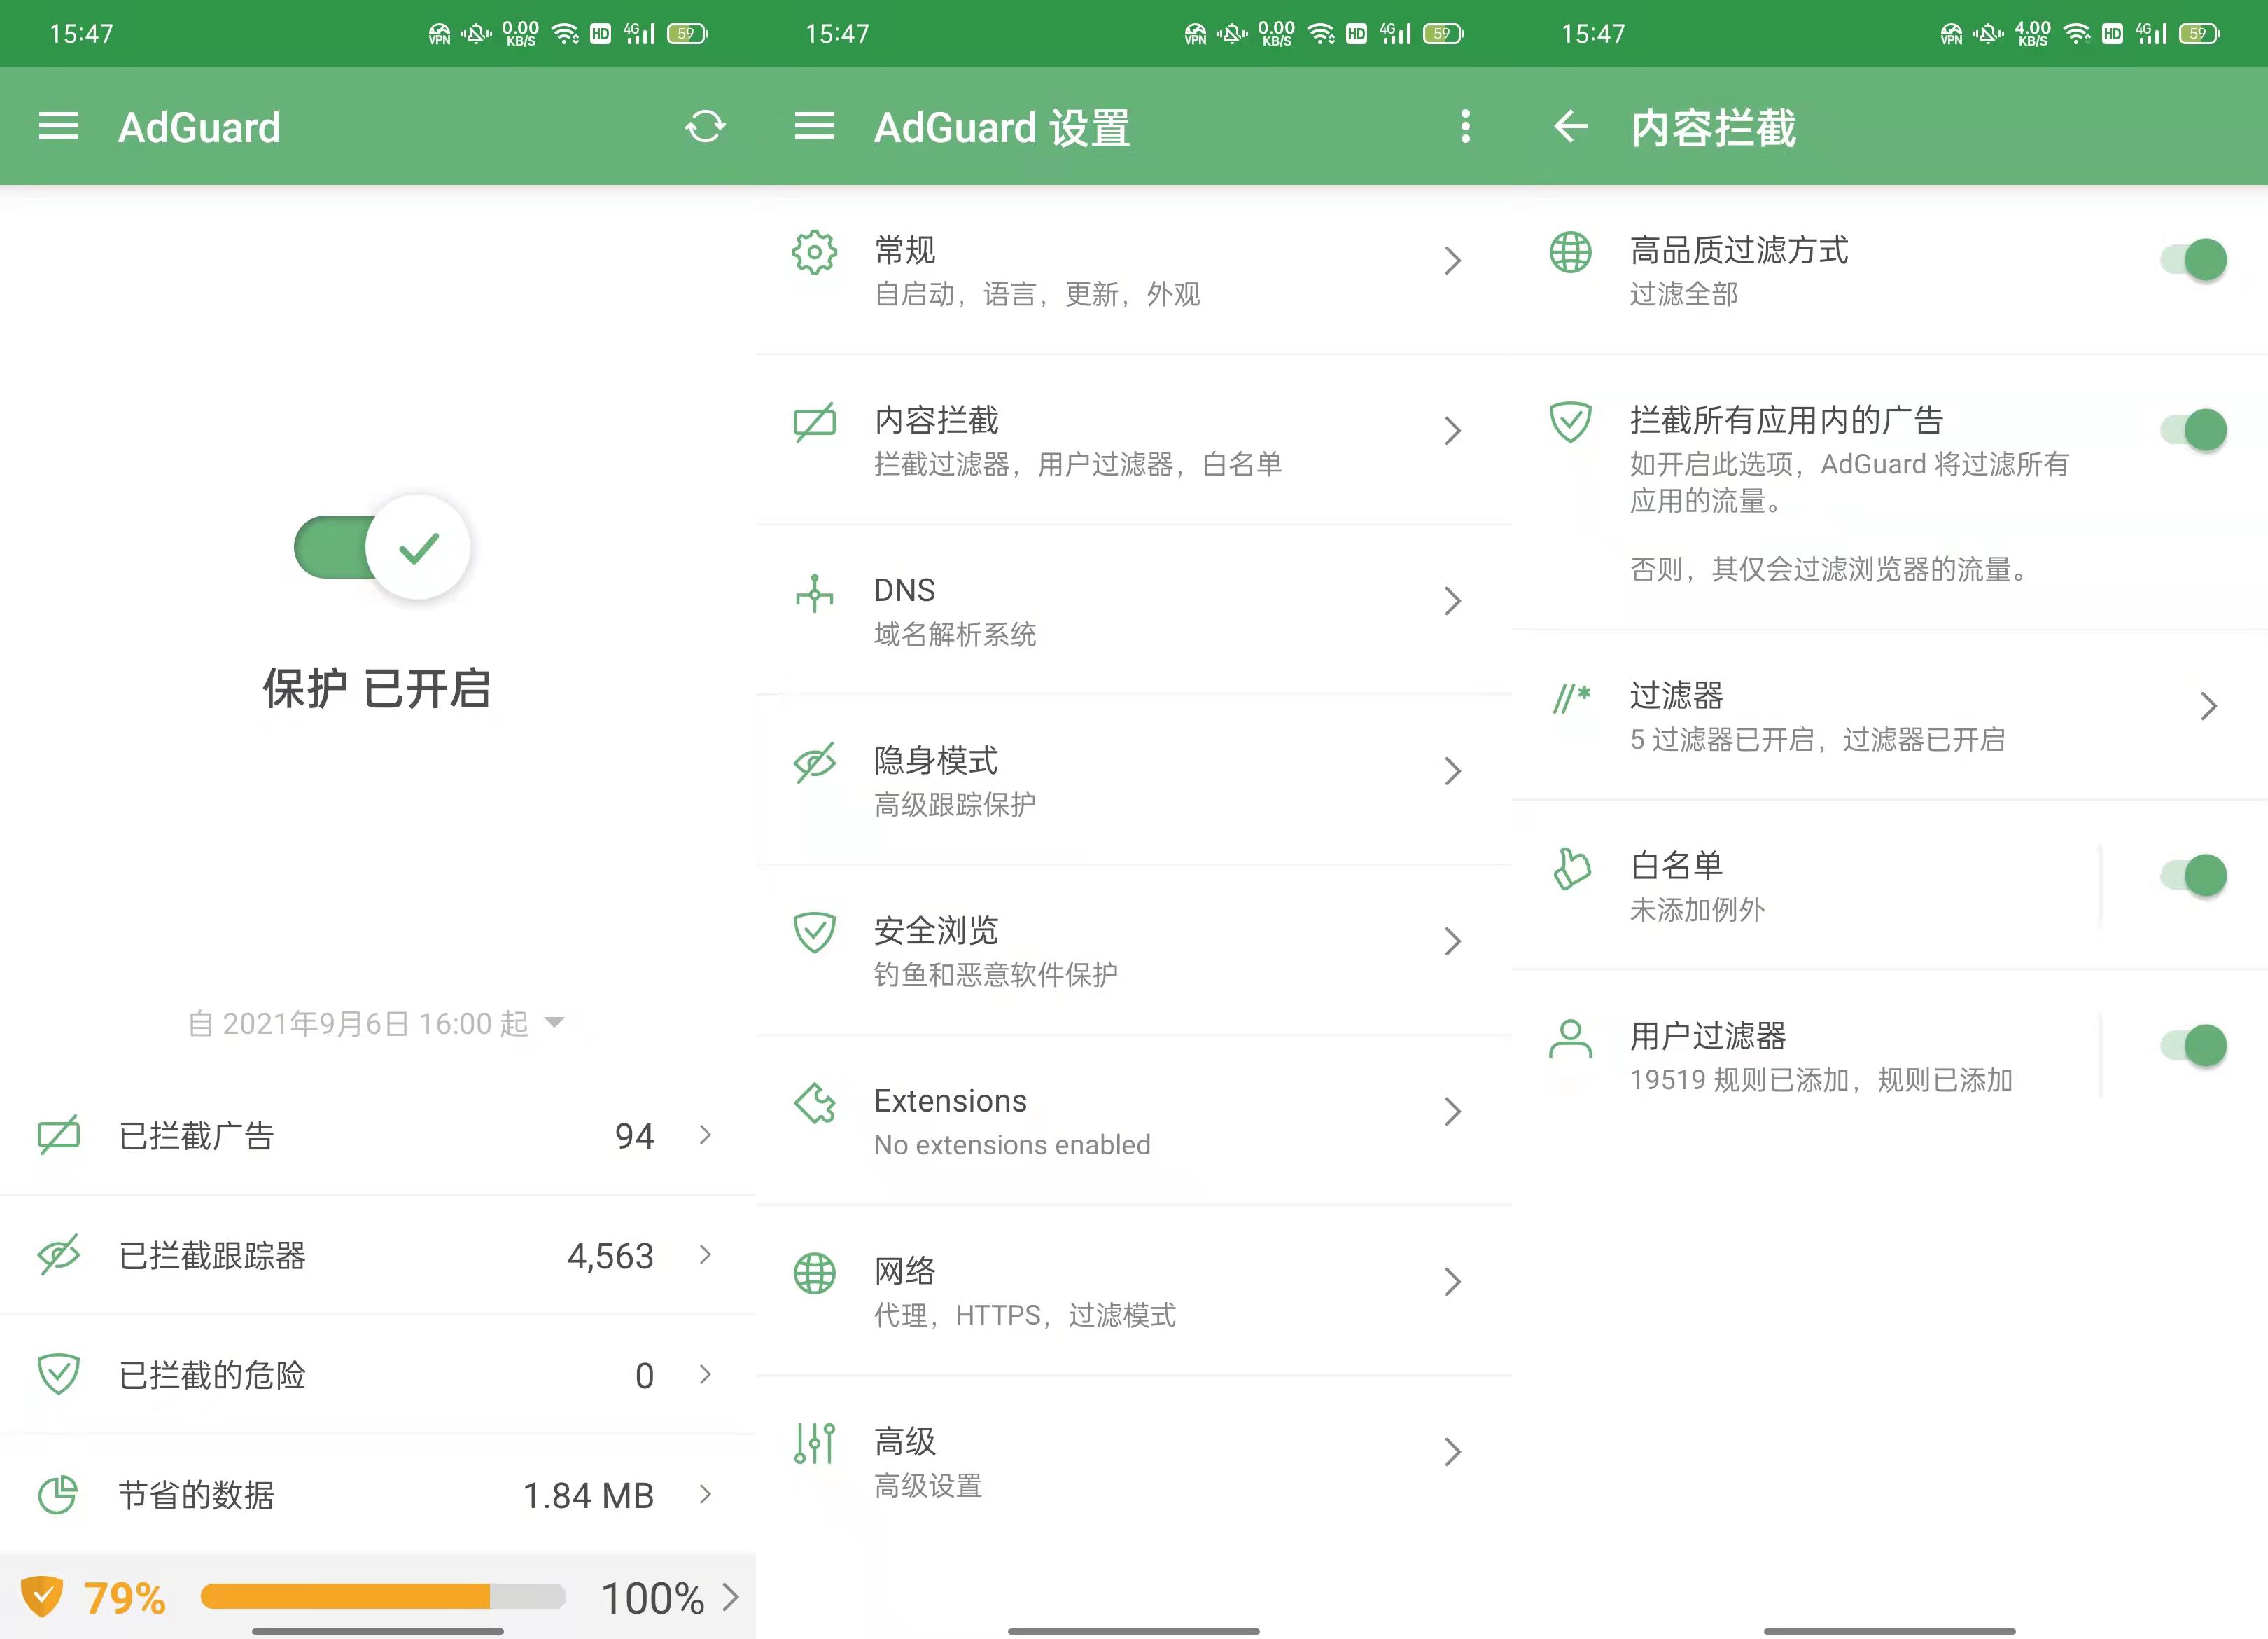Toggle 拦截所有应用内的广告 switch
This screenshot has height=1639, width=2268.
(x=2193, y=430)
